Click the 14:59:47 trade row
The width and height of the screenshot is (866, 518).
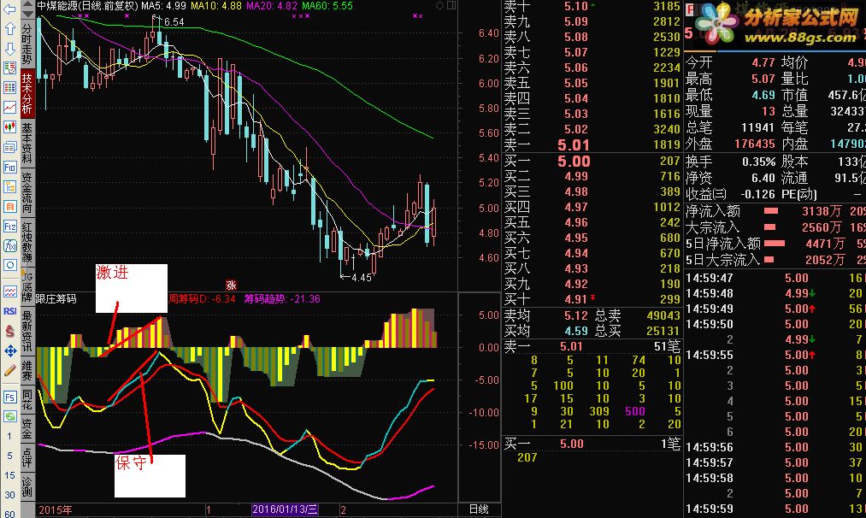(775, 278)
